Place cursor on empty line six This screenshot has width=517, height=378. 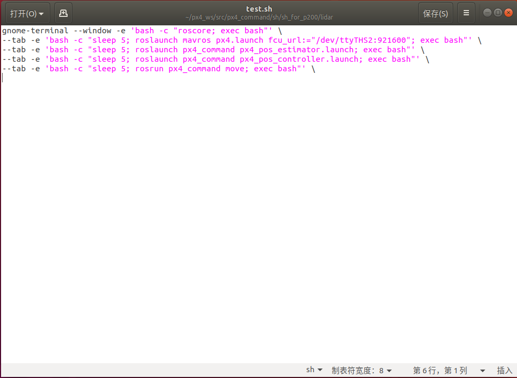[x=259, y=78]
